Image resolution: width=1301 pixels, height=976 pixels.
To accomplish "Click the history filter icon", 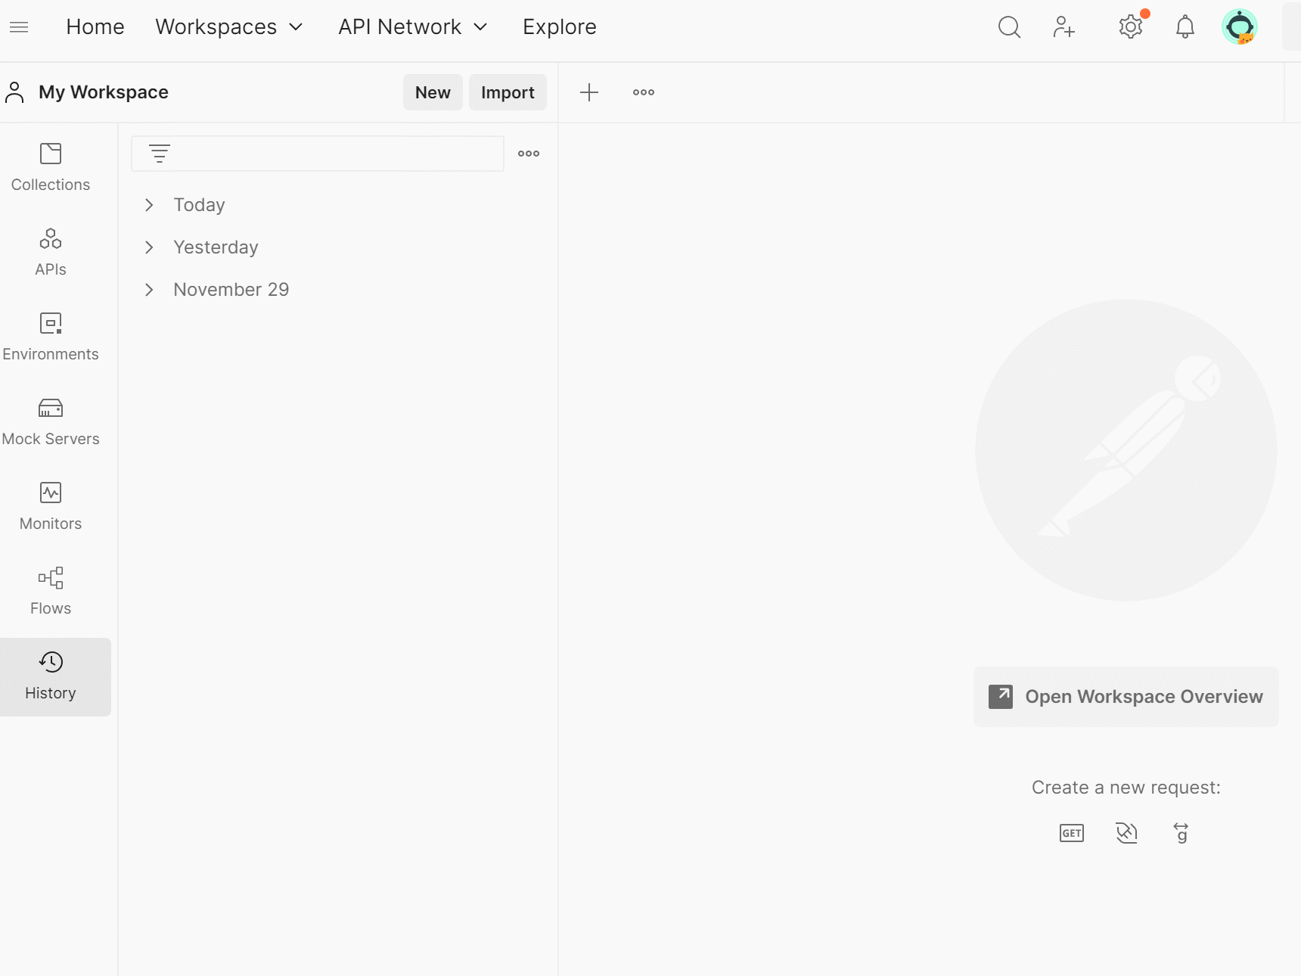I will [x=160, y=154].
